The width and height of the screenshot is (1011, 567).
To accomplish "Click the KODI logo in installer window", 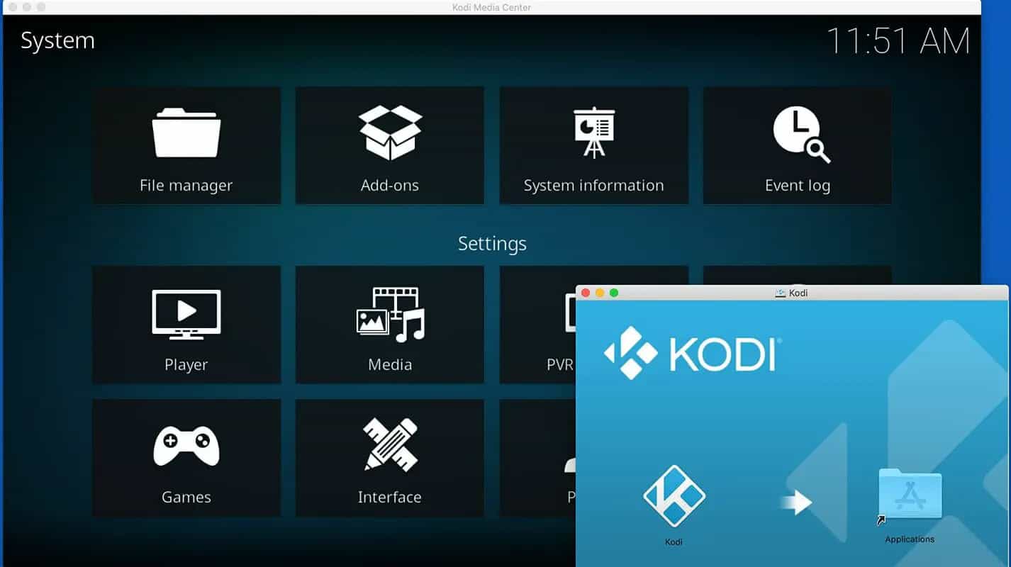I will pyautogui.click(x=693, y=352).
